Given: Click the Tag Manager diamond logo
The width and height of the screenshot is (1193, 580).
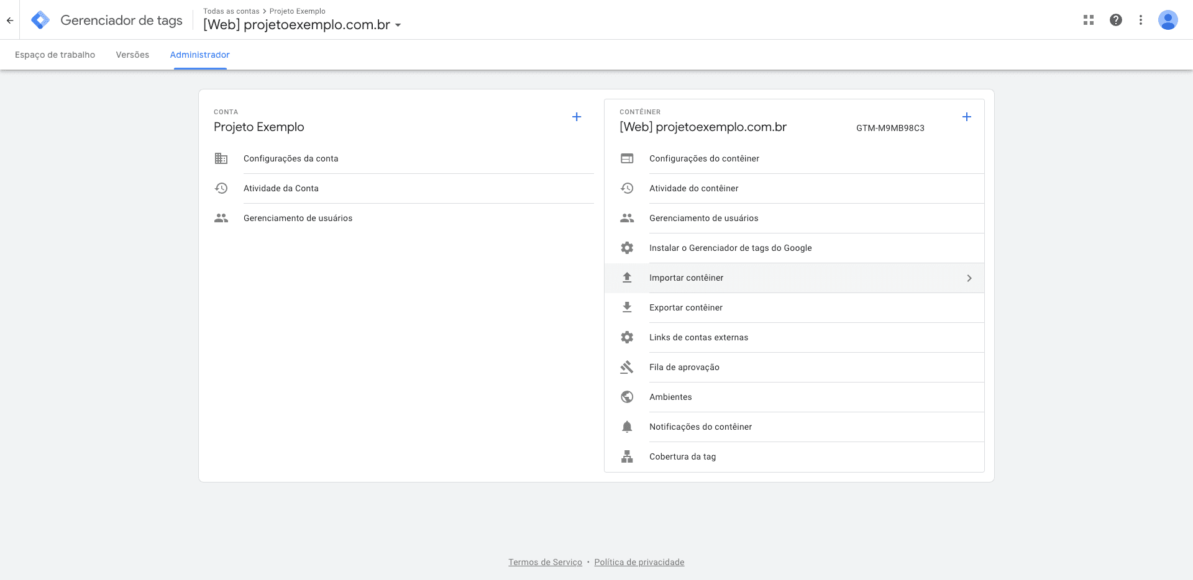Looking at the screenshot, I should click(40, 20).
